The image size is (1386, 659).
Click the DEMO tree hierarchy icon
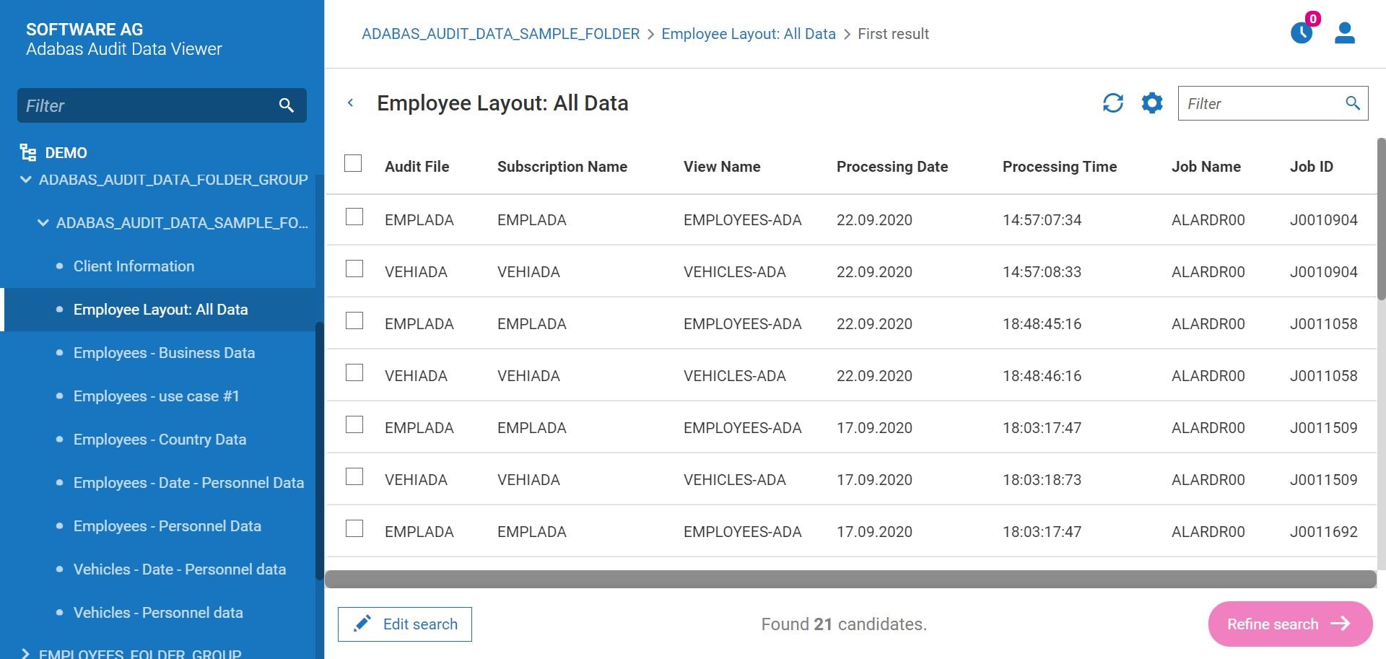pos(28,152)
